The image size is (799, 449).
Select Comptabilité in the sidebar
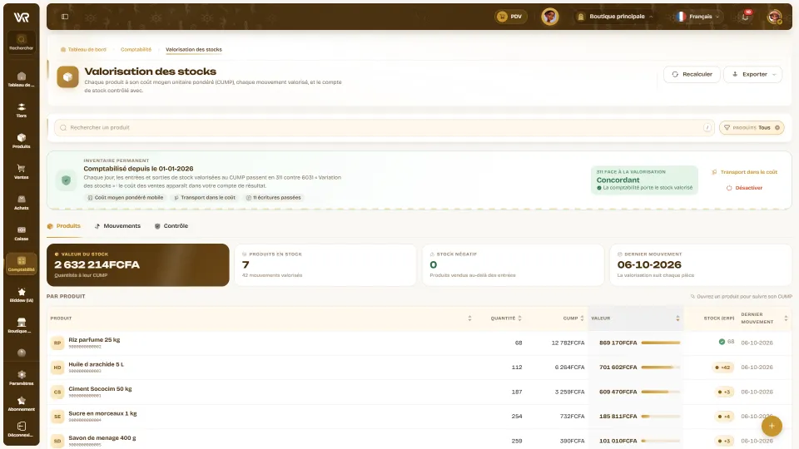click(x=21, y=264)
